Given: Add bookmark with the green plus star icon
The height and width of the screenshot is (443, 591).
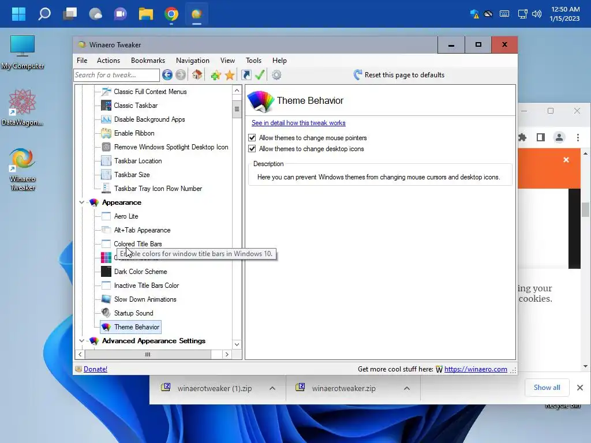Looking at the screenshot, I should [216, 76].
